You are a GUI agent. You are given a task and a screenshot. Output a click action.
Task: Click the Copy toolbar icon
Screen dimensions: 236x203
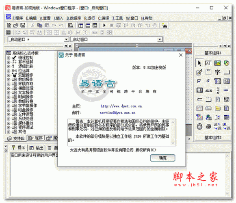[x=39, y=25]
